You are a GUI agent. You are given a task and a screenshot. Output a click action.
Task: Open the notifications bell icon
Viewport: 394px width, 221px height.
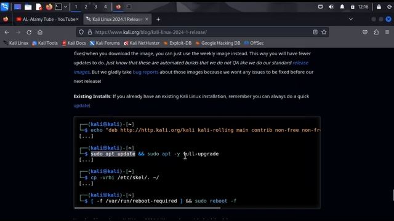pyautogui.click(x=342, y=7)
